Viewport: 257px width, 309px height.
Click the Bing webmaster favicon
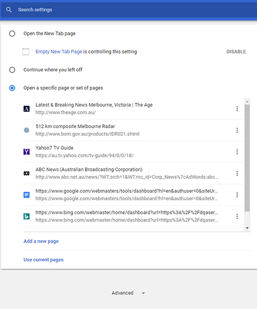coord(26,216)
